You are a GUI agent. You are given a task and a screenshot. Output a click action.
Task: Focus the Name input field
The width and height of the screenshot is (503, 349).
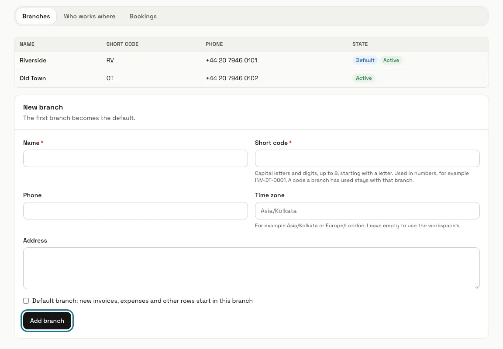135,158
